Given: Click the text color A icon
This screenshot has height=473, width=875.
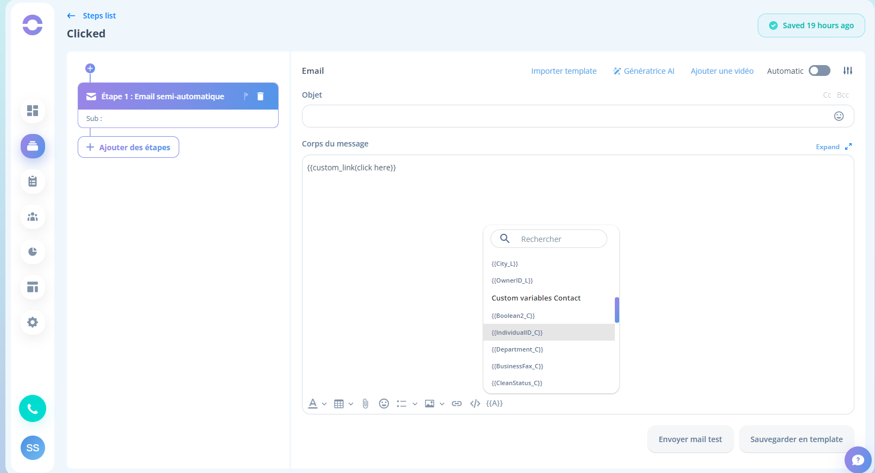Looking at the screenshot, I should (313, 404).
